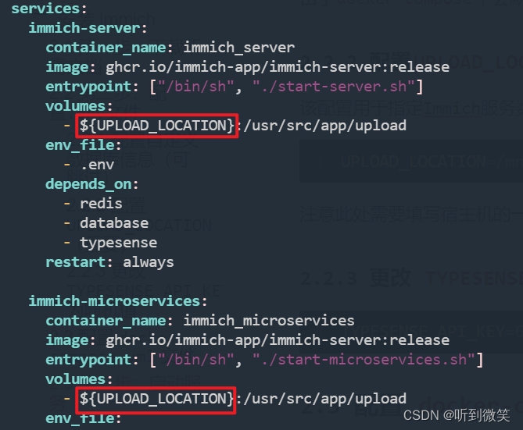Click the '.env' env_file entry

[x=97, y=165]
